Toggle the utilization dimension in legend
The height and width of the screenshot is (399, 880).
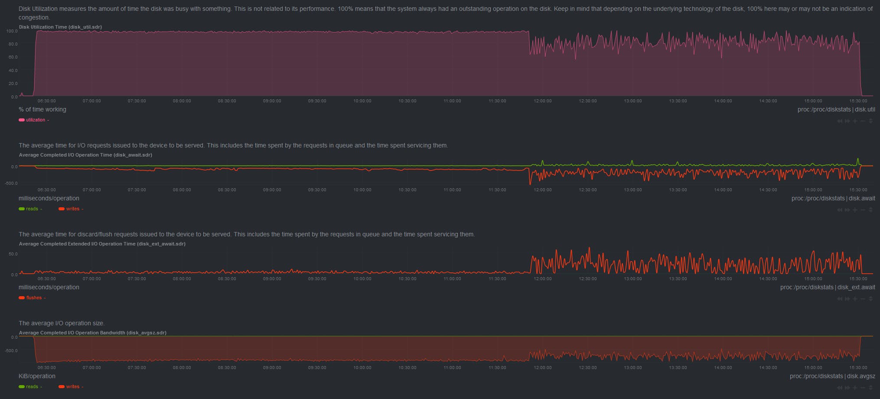34,120
